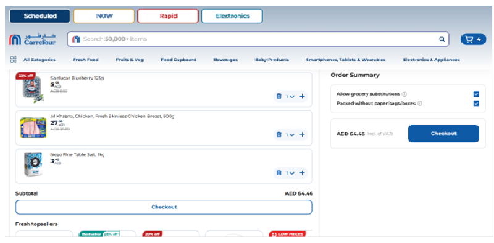Open the Nezo Table Salt product image
This screenshot has width=494, height=243.
click(x=33, y=165)
